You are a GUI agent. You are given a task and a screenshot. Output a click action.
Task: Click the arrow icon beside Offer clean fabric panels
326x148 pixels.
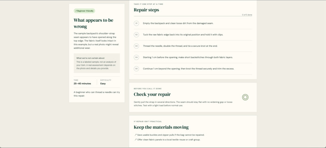(x=135, y=140)
